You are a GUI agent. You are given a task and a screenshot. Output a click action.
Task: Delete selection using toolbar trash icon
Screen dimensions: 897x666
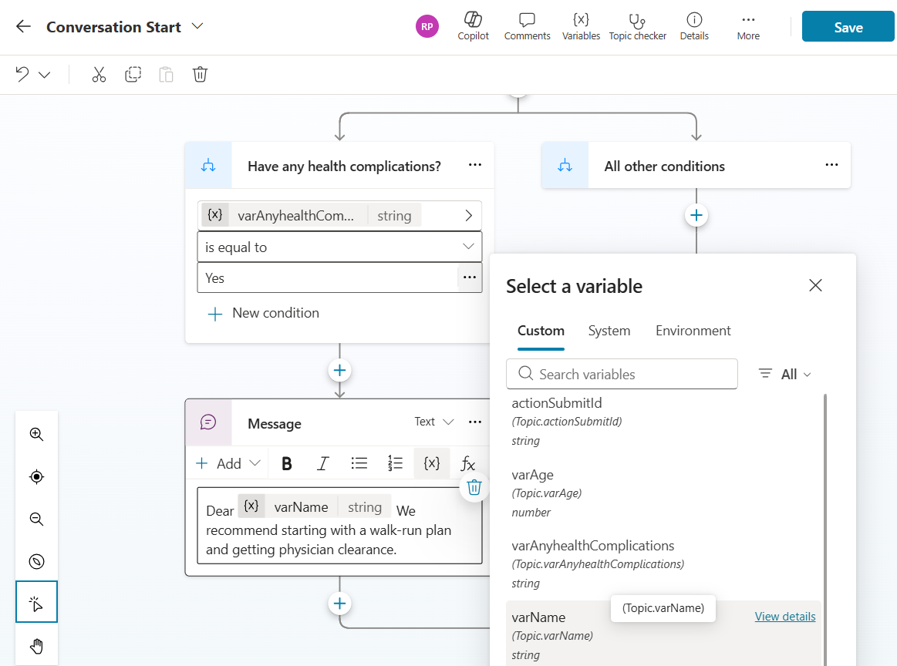tap(200, 75)
